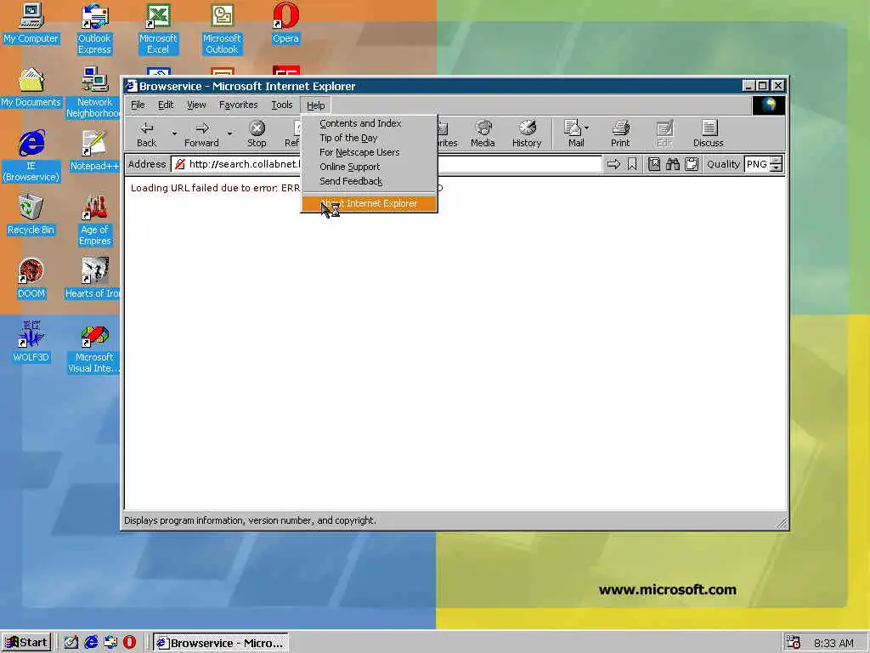Click the Stop toolbar button

tap(257, 134)
